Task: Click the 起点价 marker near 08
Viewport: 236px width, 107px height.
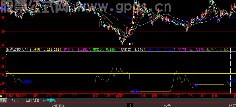Action: pyautogui.click(x=199, y=85)
